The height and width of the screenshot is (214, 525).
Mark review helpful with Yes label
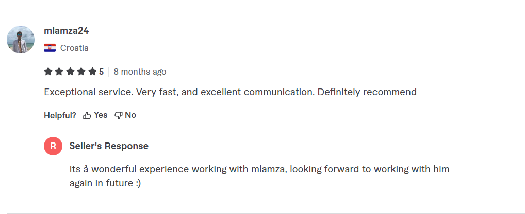101,115
